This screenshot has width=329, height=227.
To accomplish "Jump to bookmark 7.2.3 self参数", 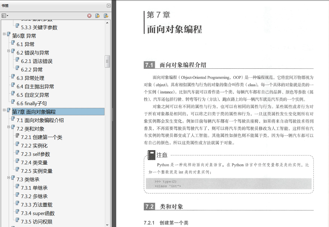I will coord(35,154).
